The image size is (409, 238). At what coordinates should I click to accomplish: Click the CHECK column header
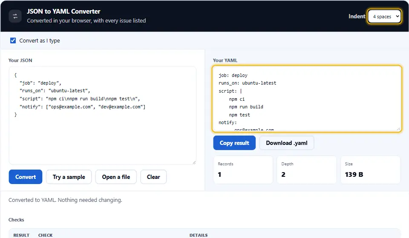(46, 235)
